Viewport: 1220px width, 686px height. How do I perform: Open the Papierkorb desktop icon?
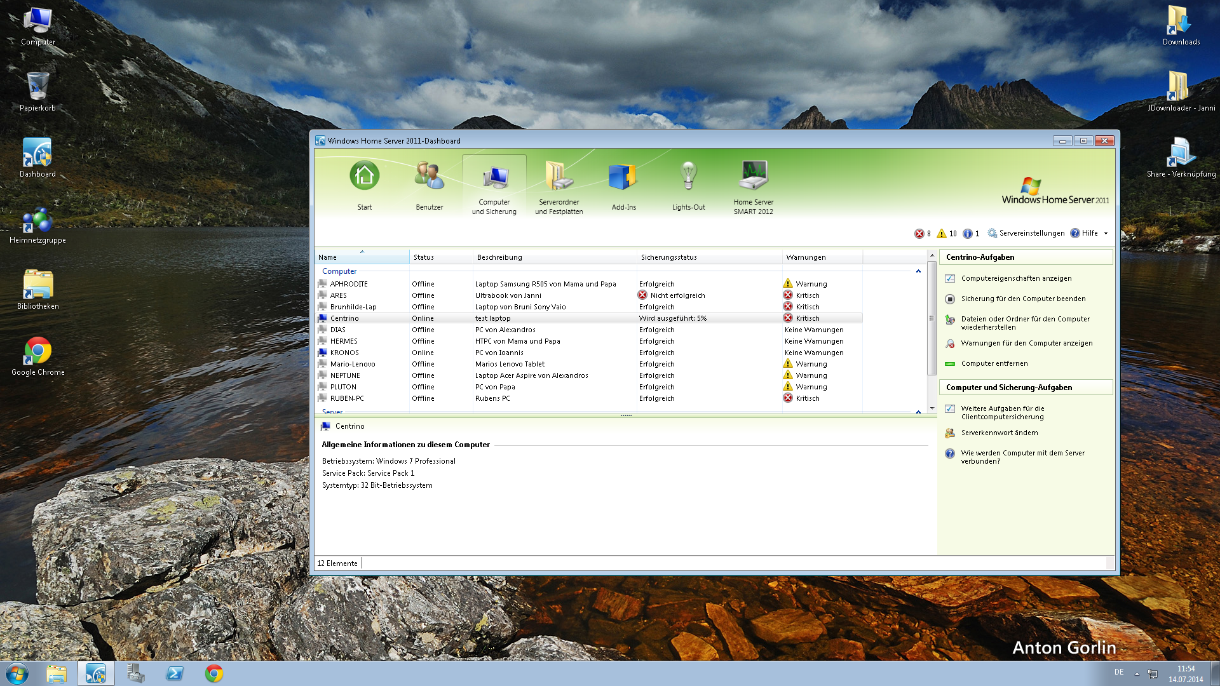38,92
